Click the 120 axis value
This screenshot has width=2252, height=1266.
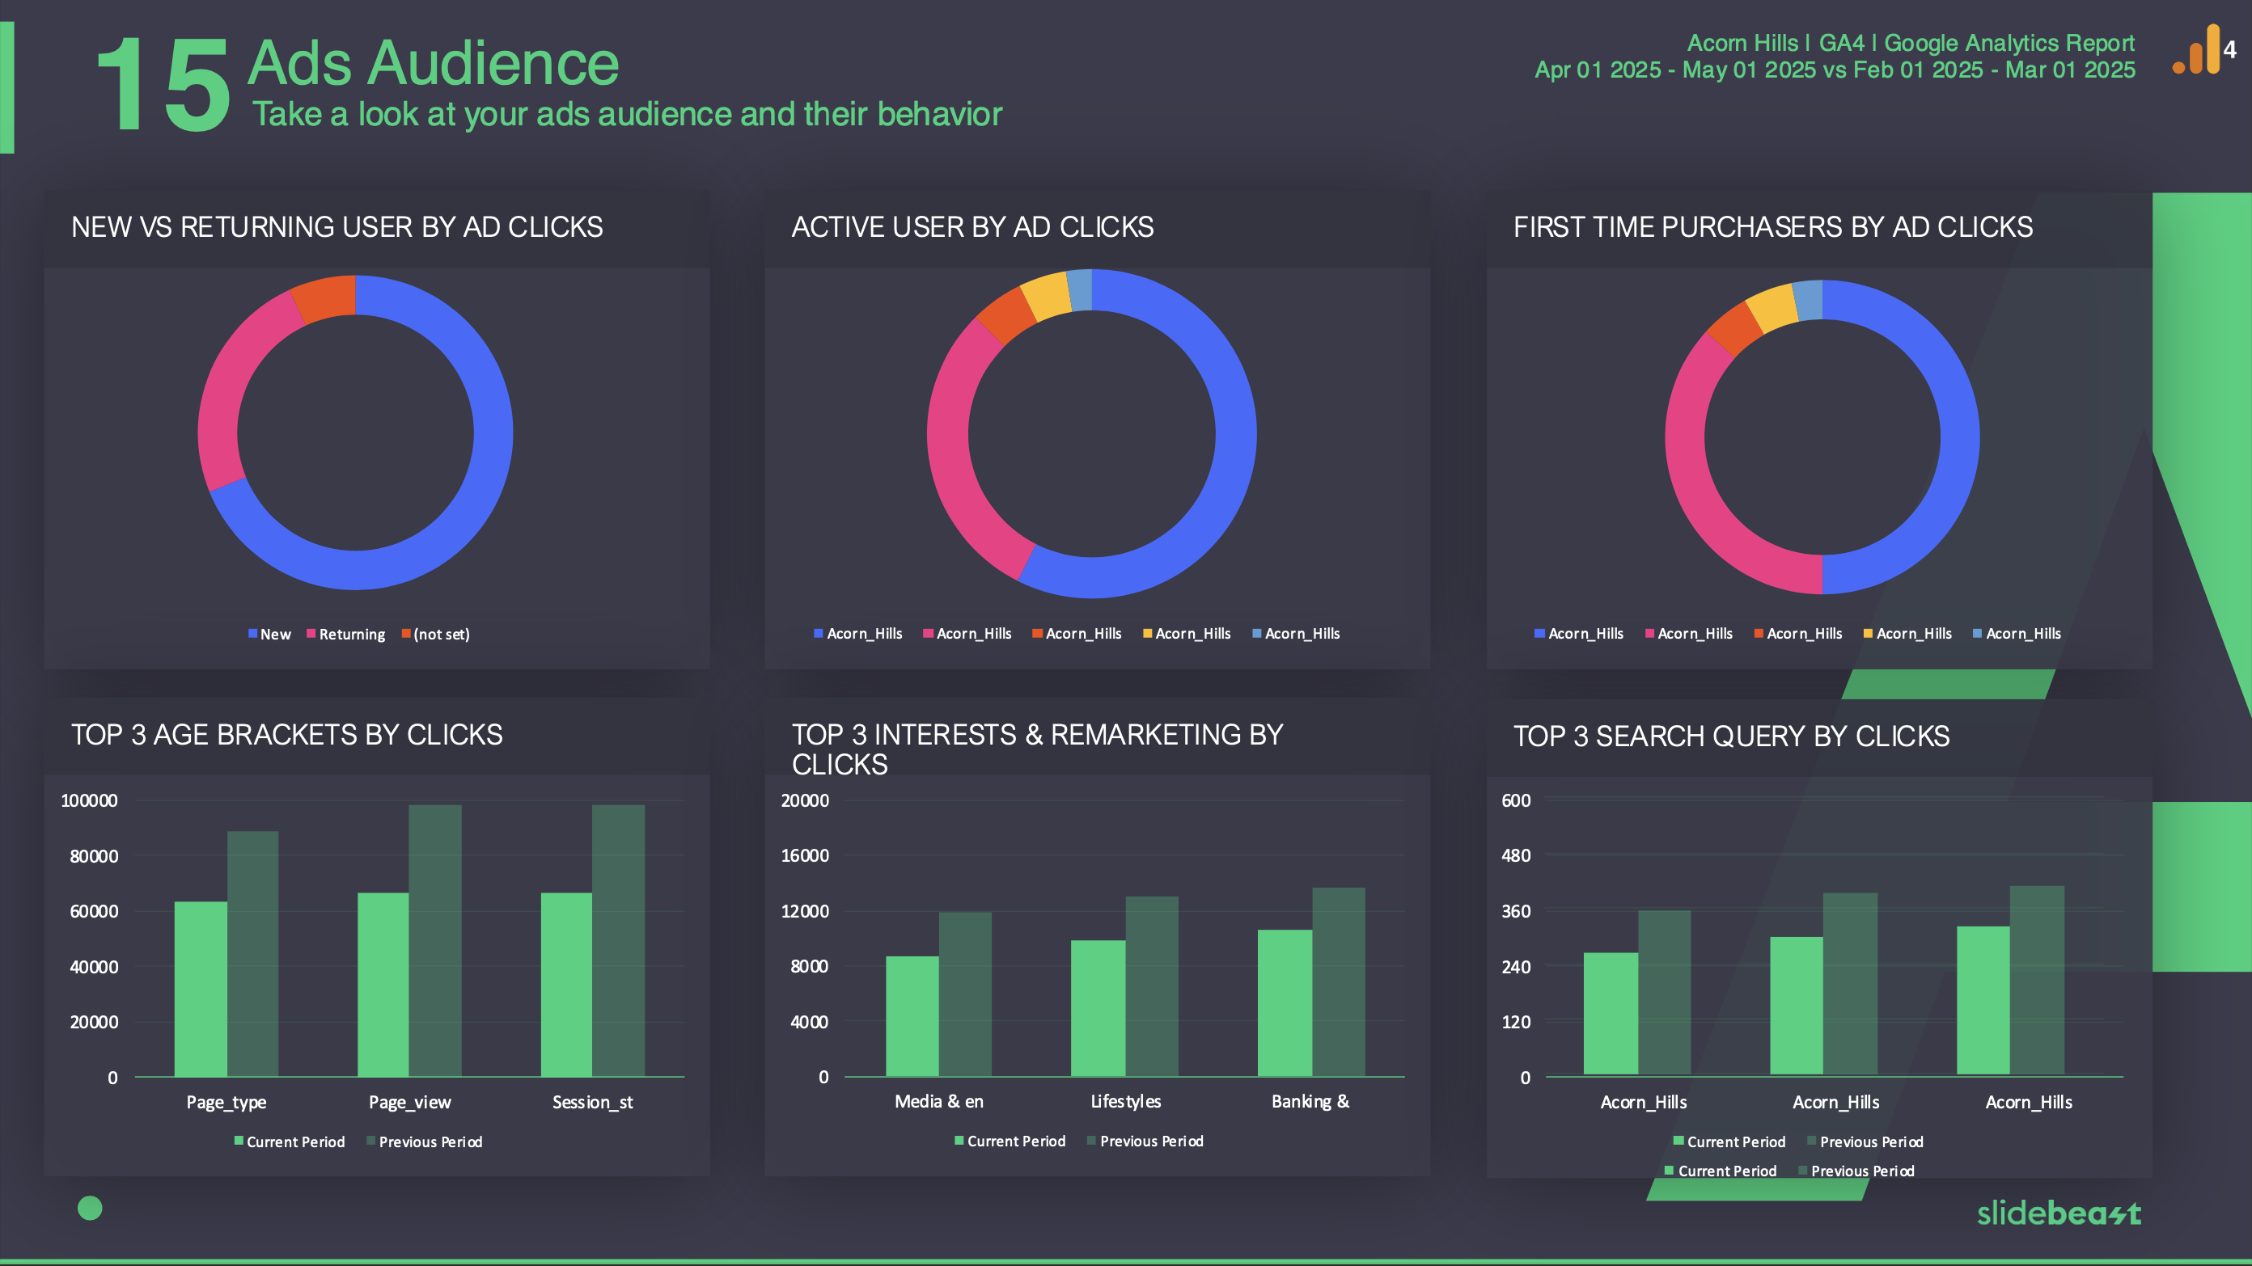[x=1516, y=1022]
